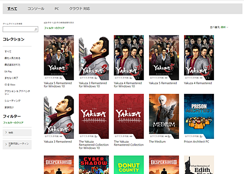244x174 pixels.
Task: Expand the 特徴 filter section
Action: (x=17, y=133)
